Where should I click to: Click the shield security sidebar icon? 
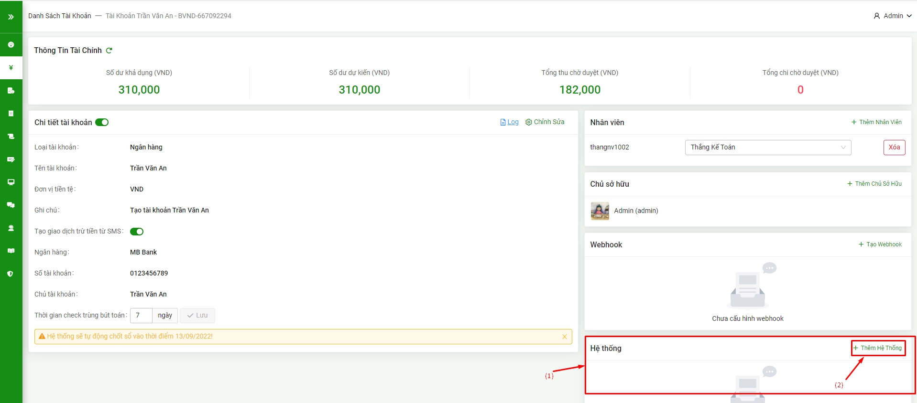tap(11, 274)
